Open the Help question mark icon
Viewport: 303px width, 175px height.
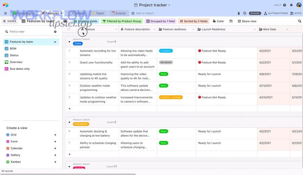pyautogui.click(x=284, y=5)
